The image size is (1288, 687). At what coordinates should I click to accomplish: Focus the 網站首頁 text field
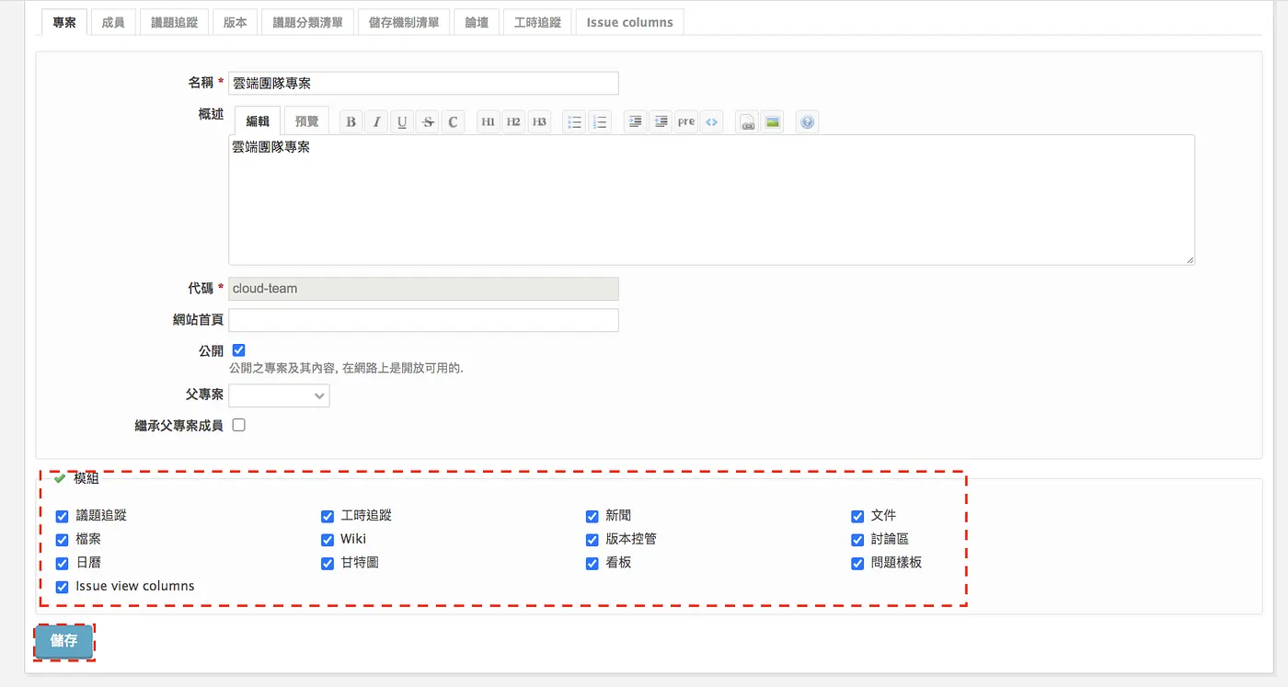pos(423,320)
